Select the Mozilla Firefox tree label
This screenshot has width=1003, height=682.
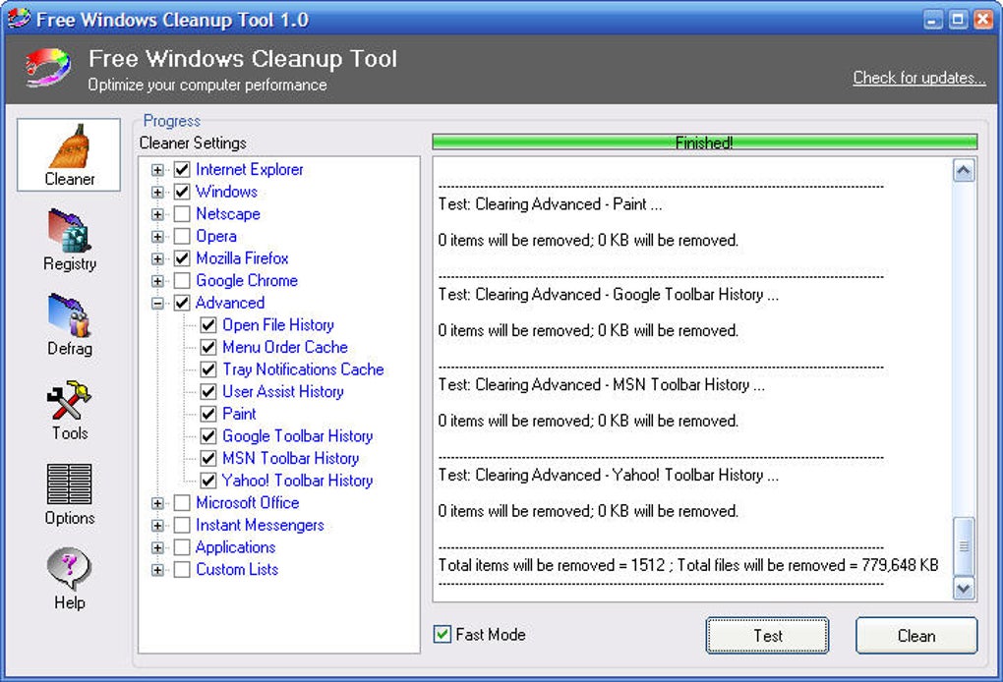242,258
